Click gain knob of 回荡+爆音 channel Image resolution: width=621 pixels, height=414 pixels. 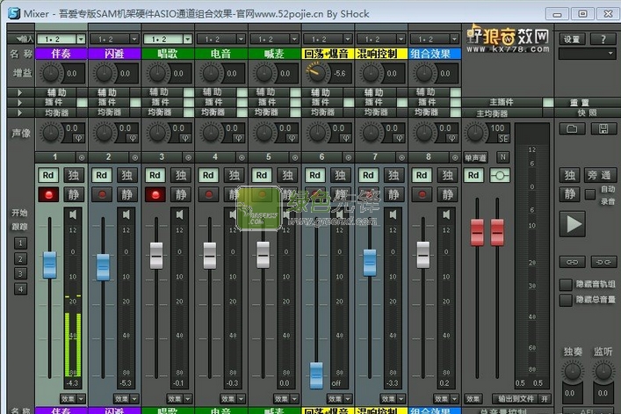pyautogui.click(x=315, y=73)
